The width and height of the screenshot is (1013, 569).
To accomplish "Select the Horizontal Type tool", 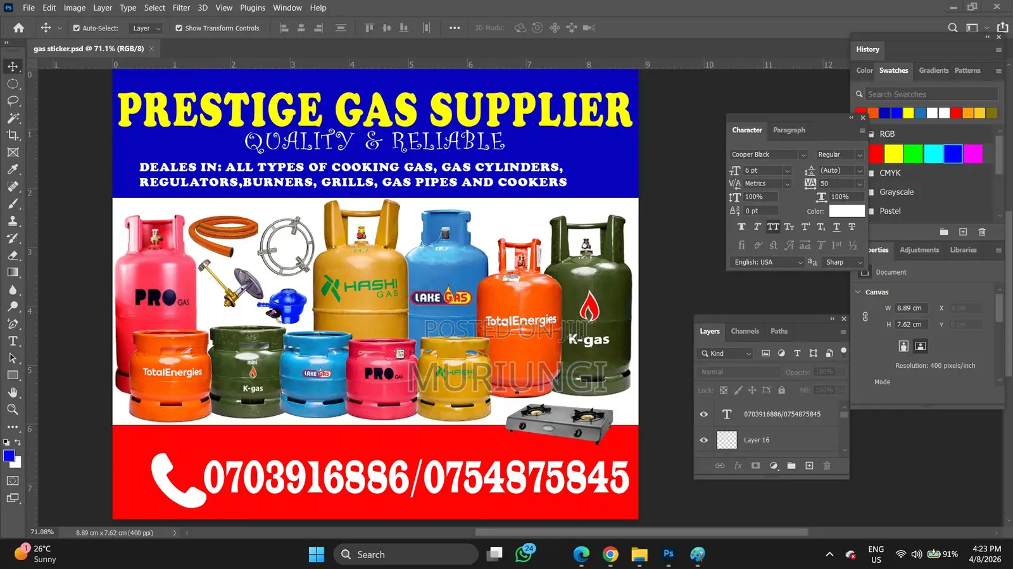I will [13, 341].
